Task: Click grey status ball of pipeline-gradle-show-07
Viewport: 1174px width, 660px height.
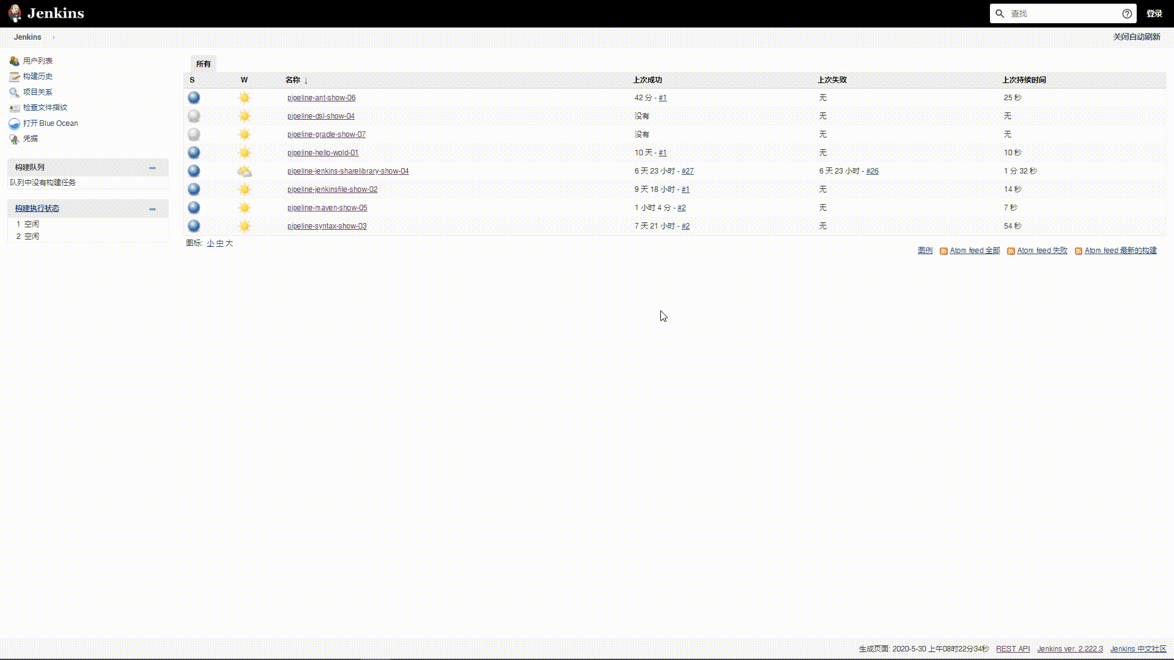Action: click(194, 134)
